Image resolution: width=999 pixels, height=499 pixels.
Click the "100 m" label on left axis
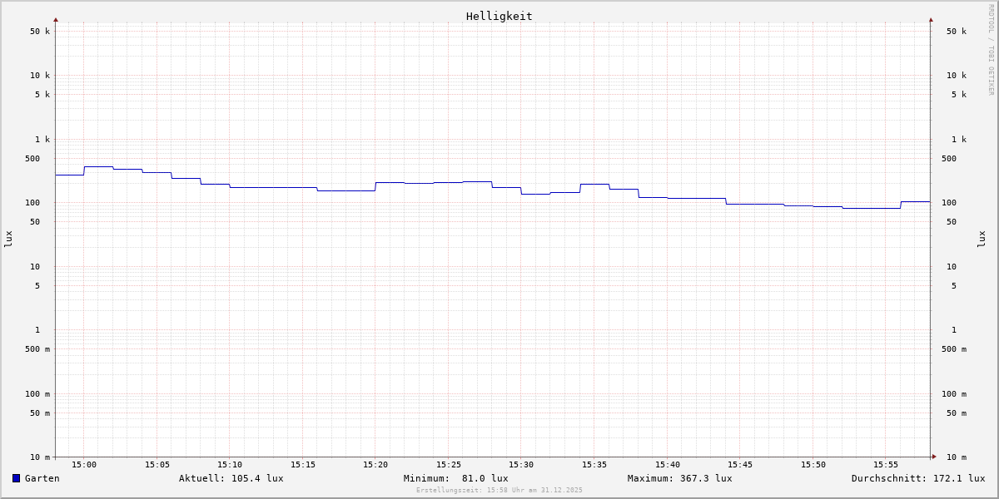pyautogui.click(x=37, y=394)
